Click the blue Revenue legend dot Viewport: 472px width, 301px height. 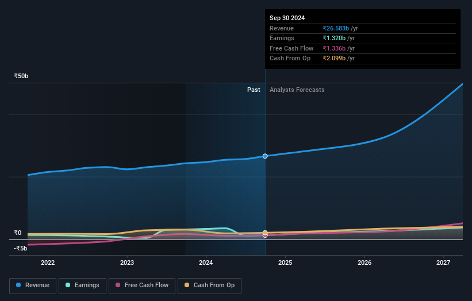click(18, 285)
